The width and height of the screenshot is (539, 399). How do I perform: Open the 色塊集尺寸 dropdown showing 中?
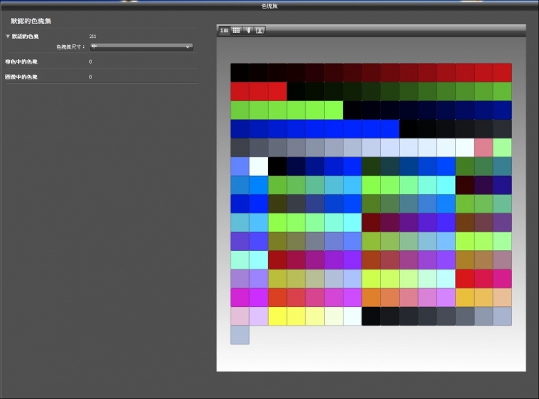coord(141,46)
